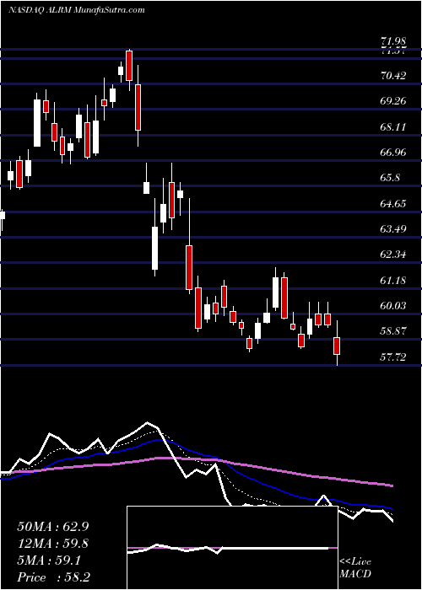This screenshot has width=422, height=590.
Task: Select the 58.87 price label
Action: (394, 331)
